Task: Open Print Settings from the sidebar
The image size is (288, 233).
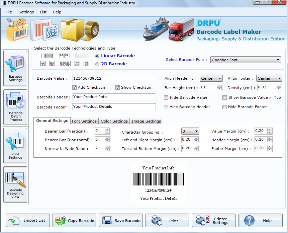Action: pyautogui.click(x=15, y=147)
